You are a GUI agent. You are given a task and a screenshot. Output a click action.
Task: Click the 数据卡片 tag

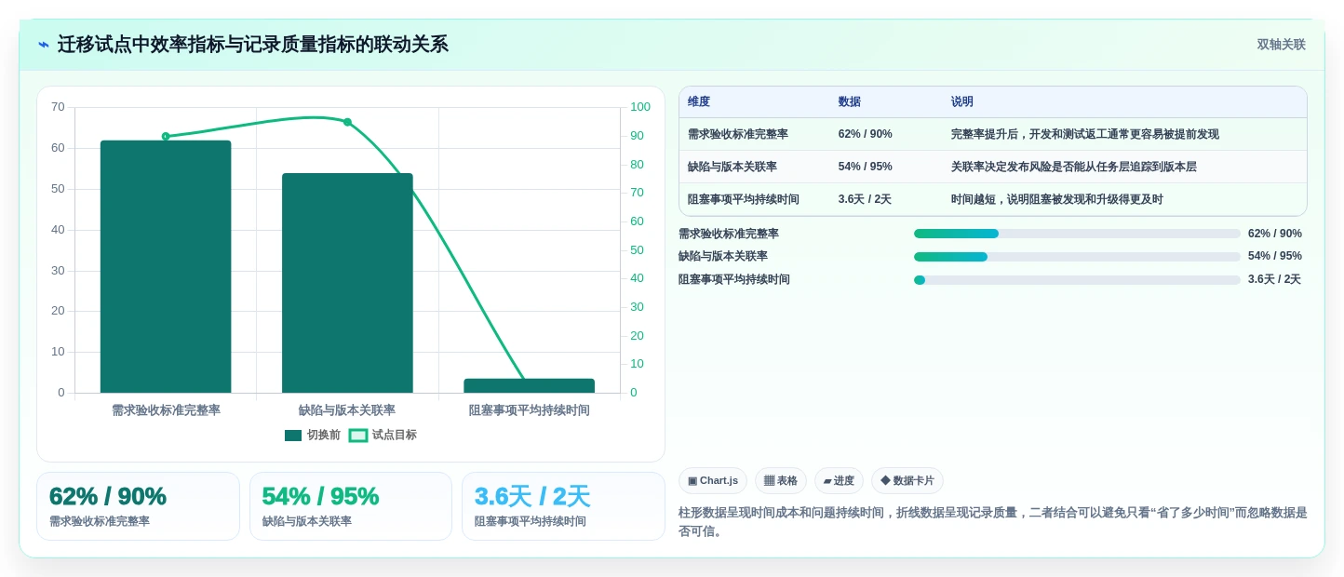[x=907, y=480]
